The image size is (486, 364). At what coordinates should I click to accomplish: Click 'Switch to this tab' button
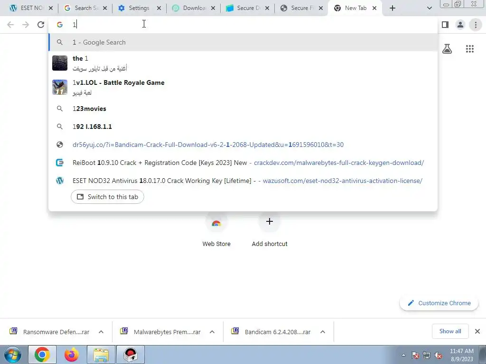coord(107,197)
